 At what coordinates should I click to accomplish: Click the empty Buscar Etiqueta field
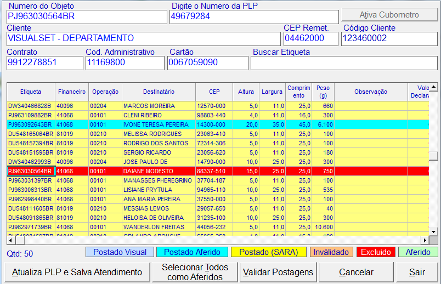(344, 63)
